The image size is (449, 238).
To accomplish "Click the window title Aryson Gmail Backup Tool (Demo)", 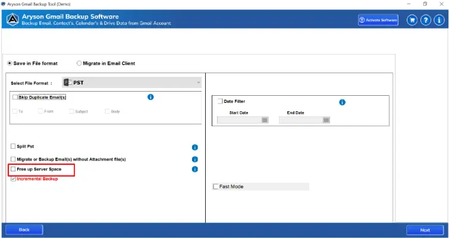I will (x=39, y=4).
